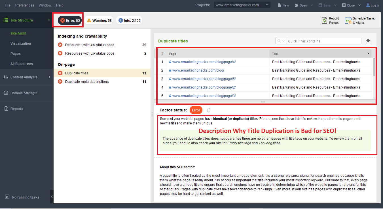Sort by the Page column header
Screen dimensions: 383x209
click(218, 53)
